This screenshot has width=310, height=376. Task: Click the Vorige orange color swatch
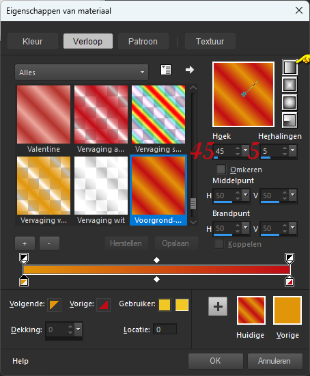287,310
